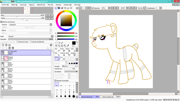
Task: Open the Archivo menu
Action: [5, 5]
